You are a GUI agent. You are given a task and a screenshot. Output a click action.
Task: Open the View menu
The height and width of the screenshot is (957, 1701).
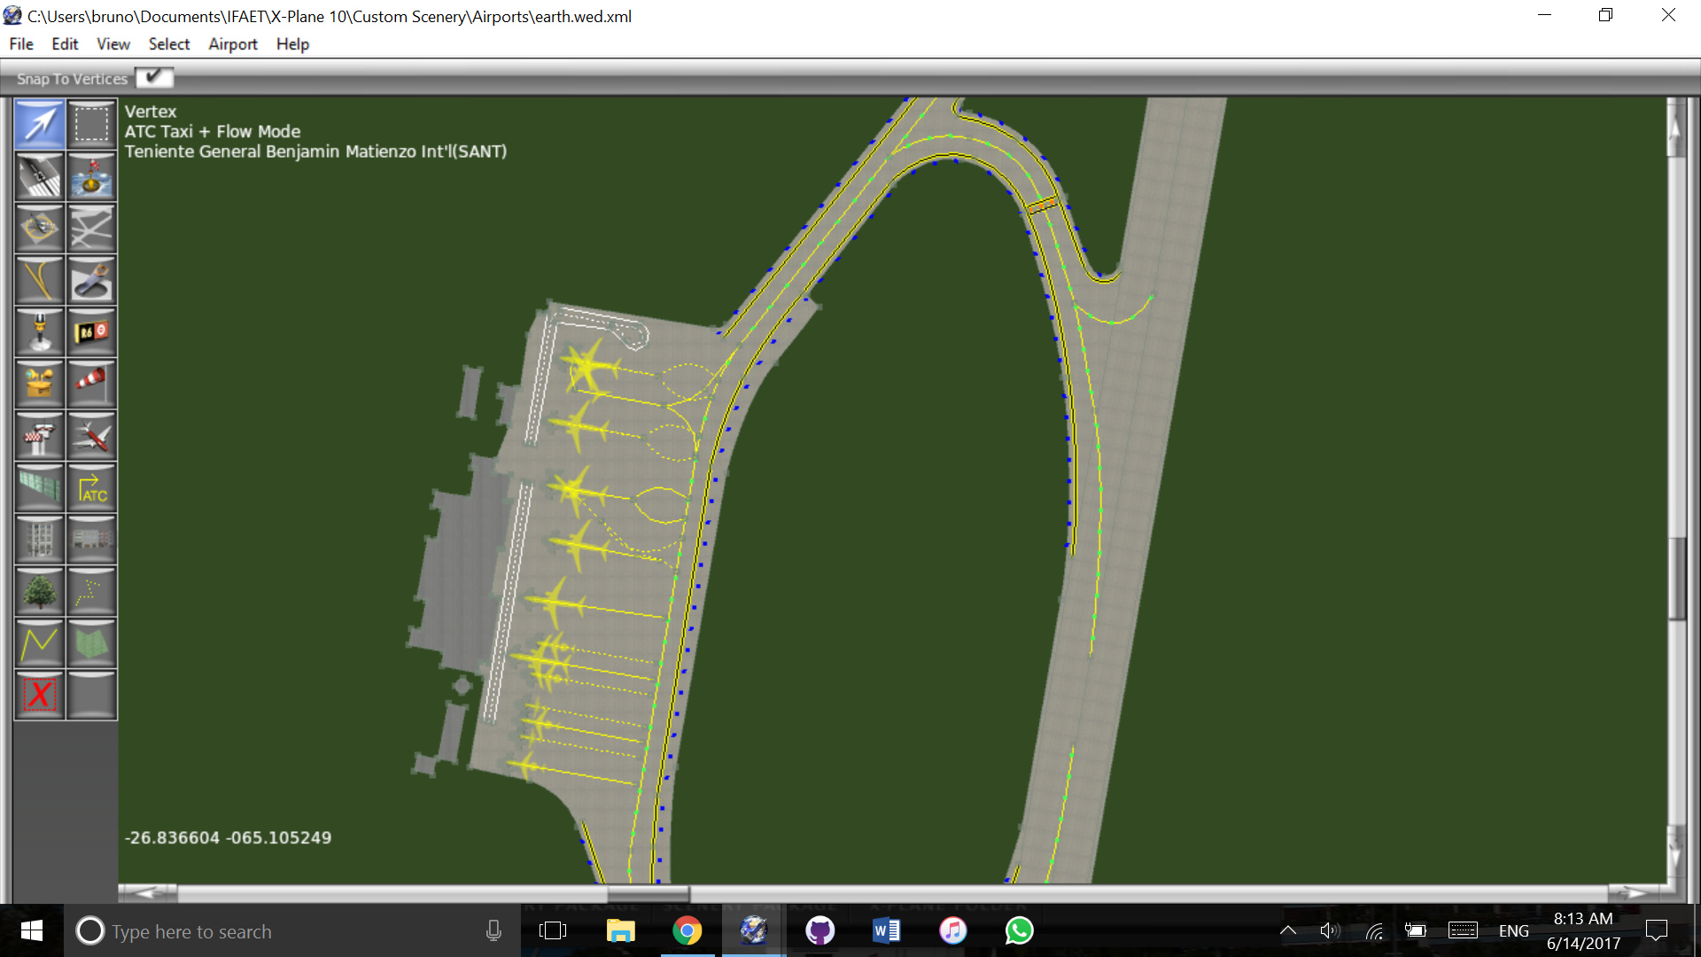click(113, 44)
